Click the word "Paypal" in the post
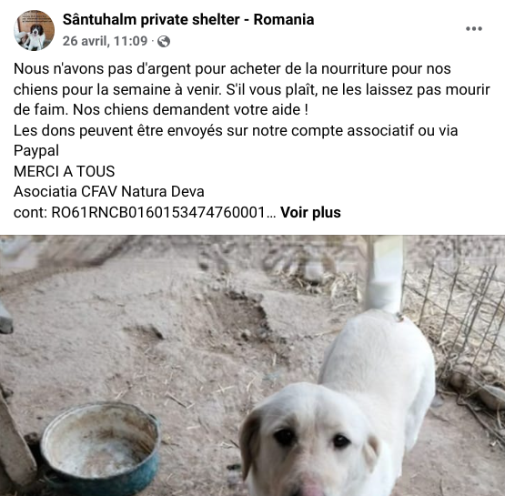 click(36, 151)
